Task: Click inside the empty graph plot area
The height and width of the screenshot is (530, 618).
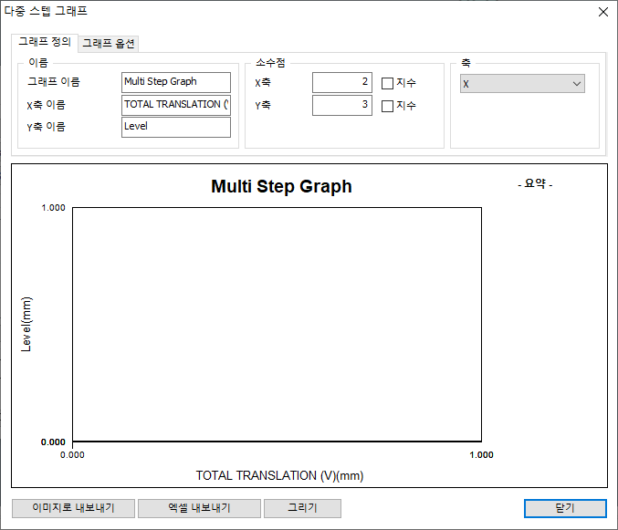Action: (x=277, y=324)
